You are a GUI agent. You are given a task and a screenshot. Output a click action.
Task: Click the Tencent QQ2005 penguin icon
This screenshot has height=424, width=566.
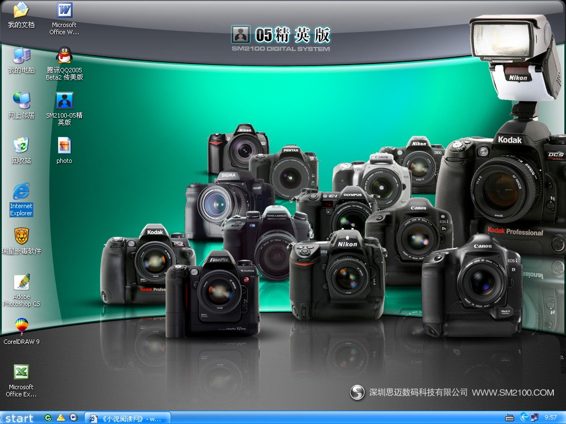click(x=65, y=56)
